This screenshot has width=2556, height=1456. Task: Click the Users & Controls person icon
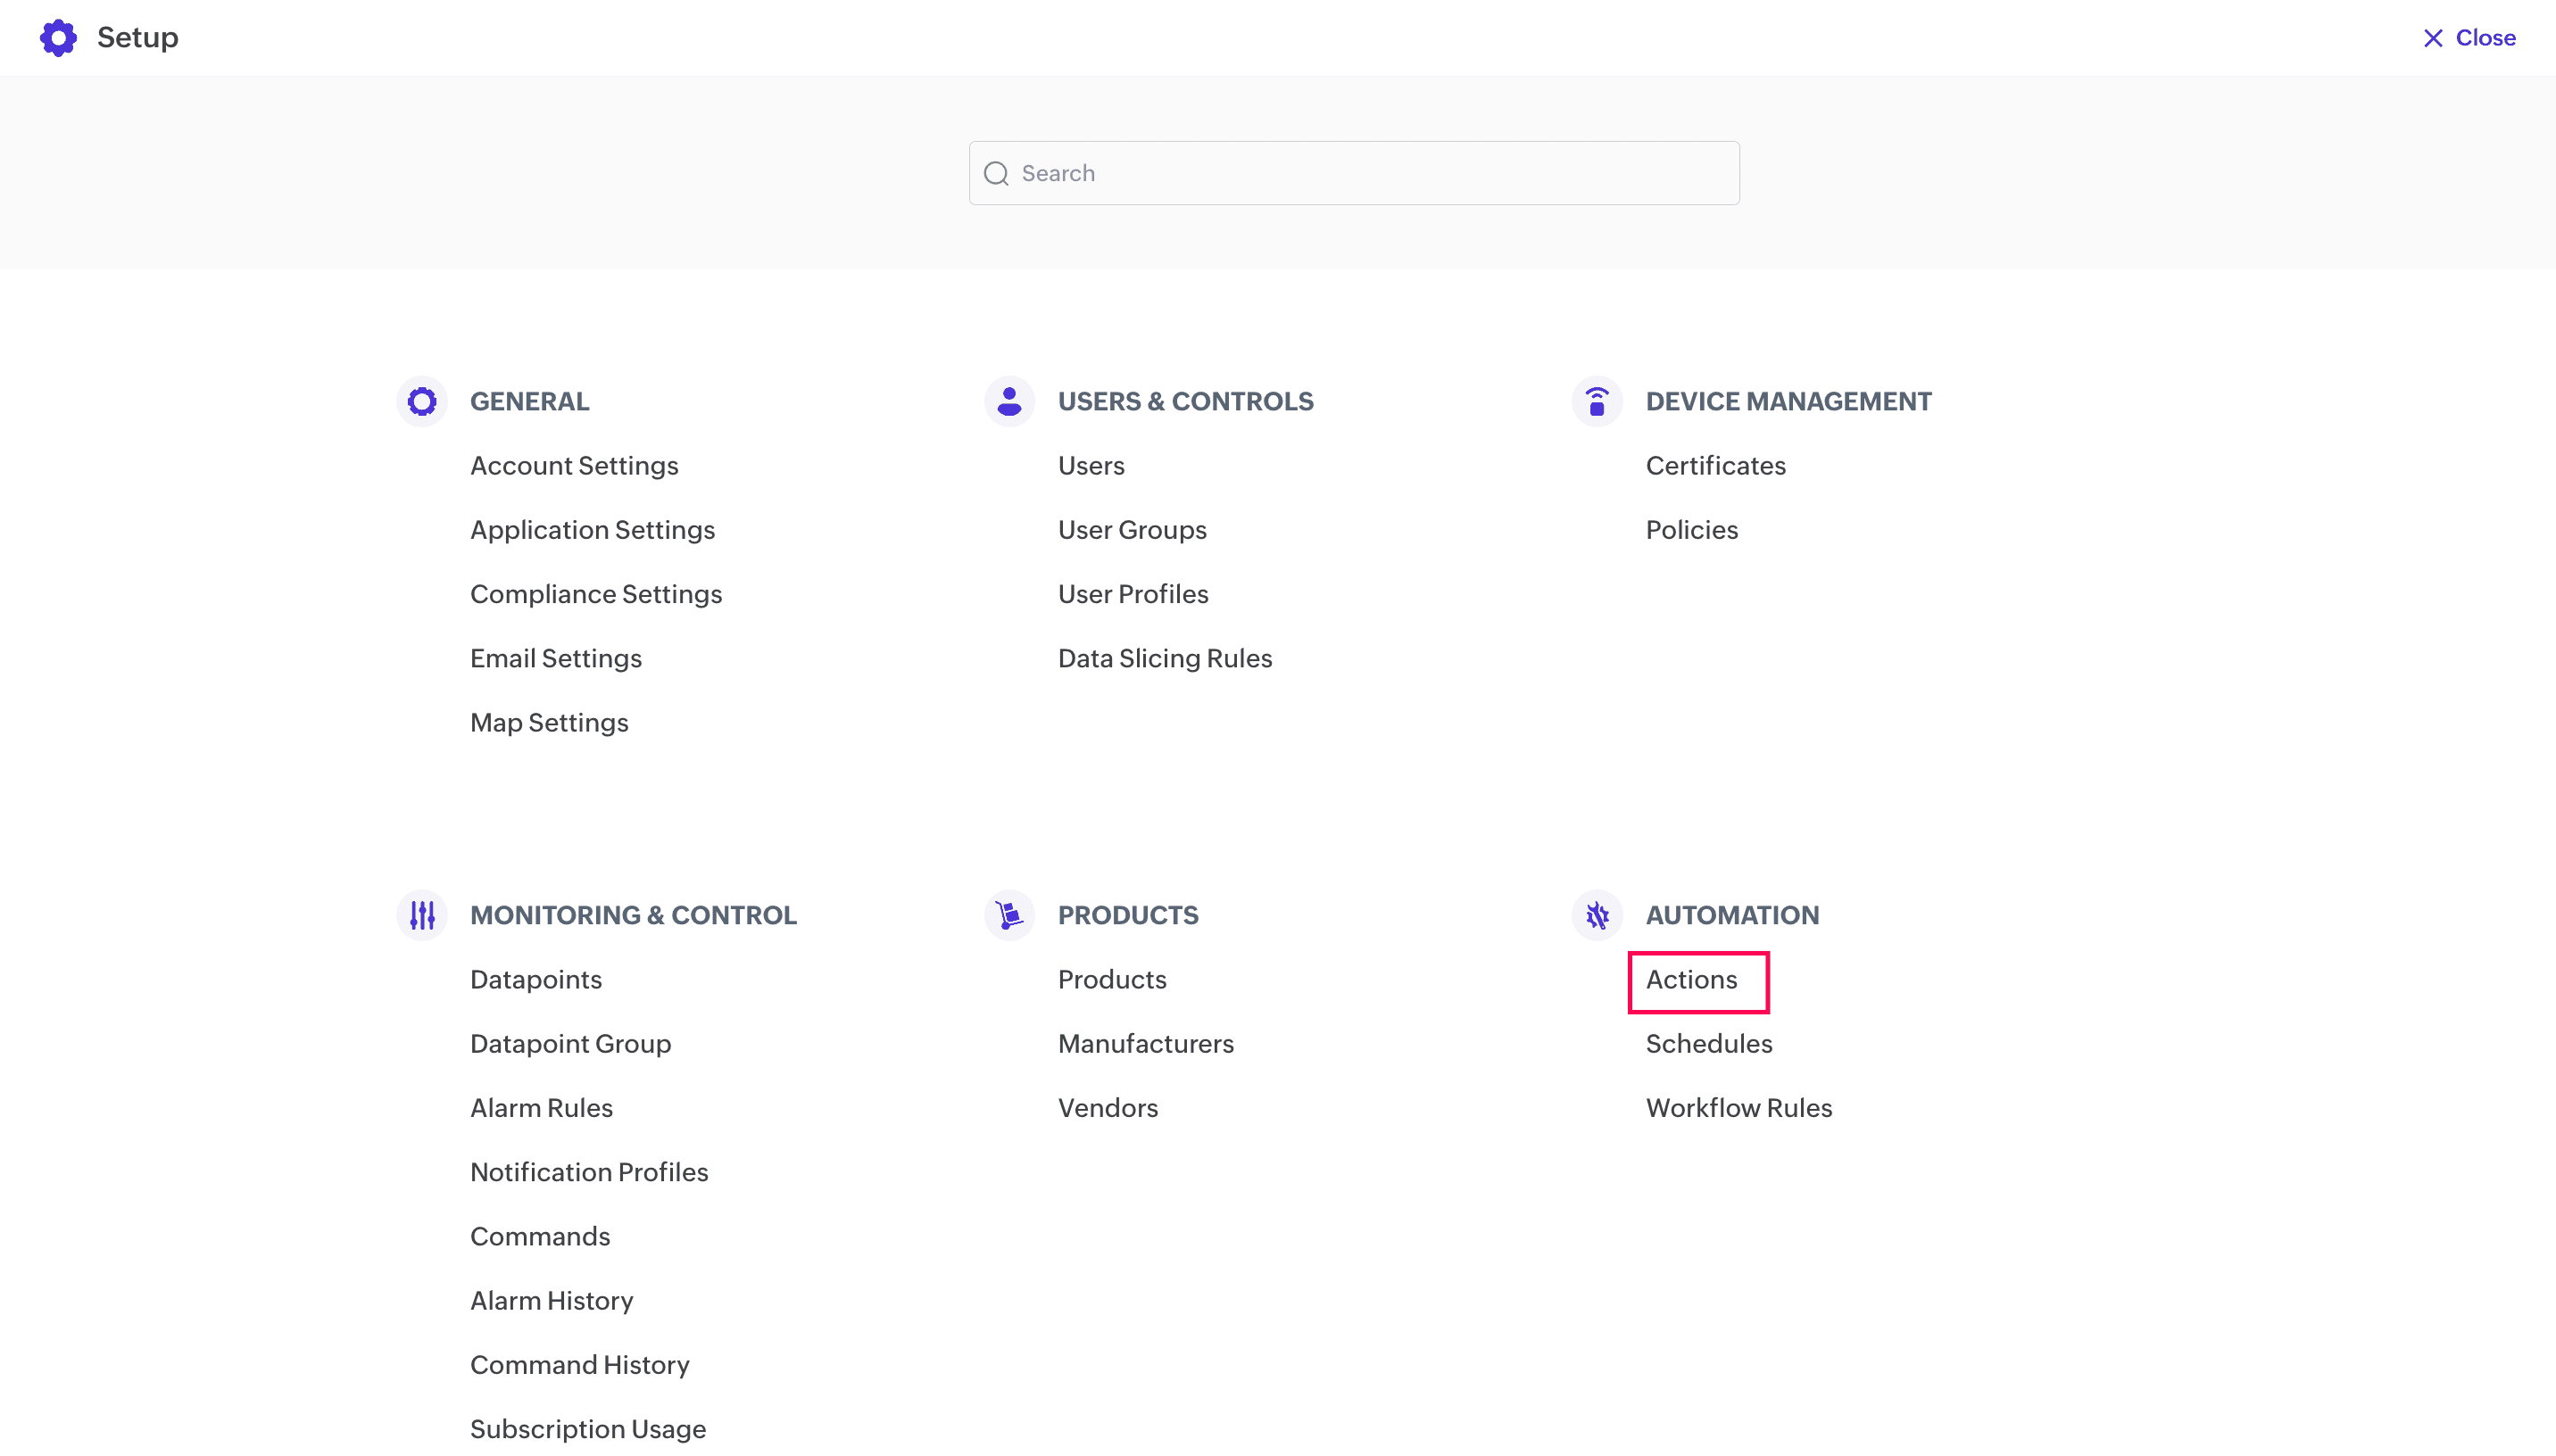tap(1009, 401)
